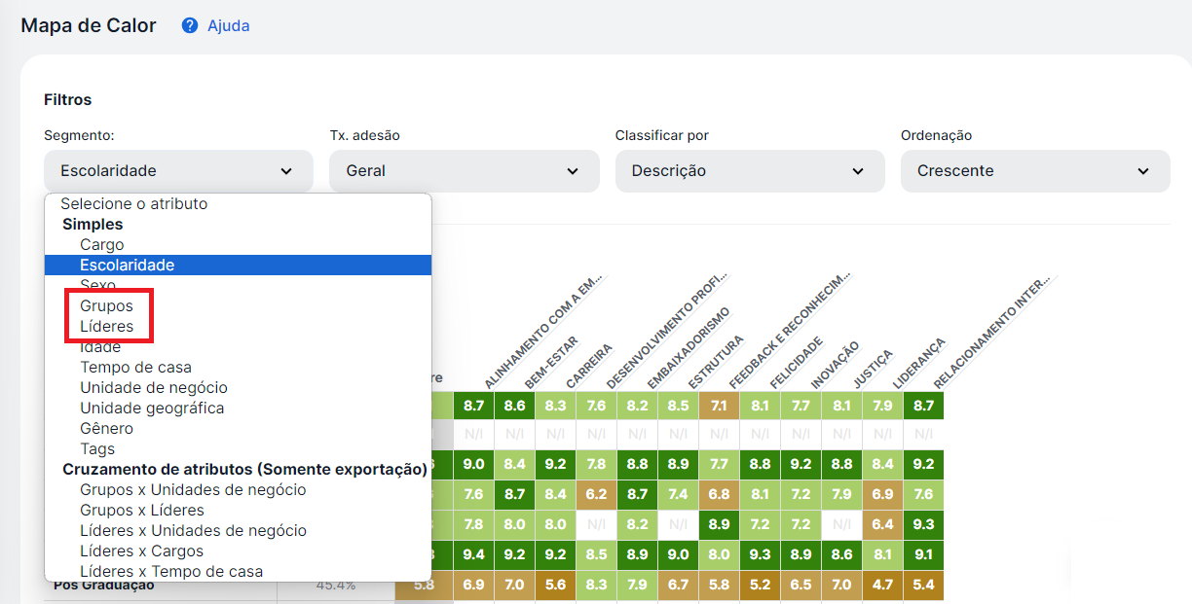Click the 5.4 cell in Pós Graduação row

click(x=923, y=585)
